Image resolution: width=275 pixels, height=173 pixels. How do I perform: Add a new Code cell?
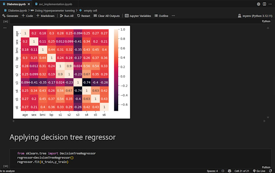pos(27,16)
